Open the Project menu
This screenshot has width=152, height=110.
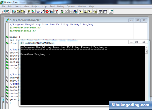[35, 7]
